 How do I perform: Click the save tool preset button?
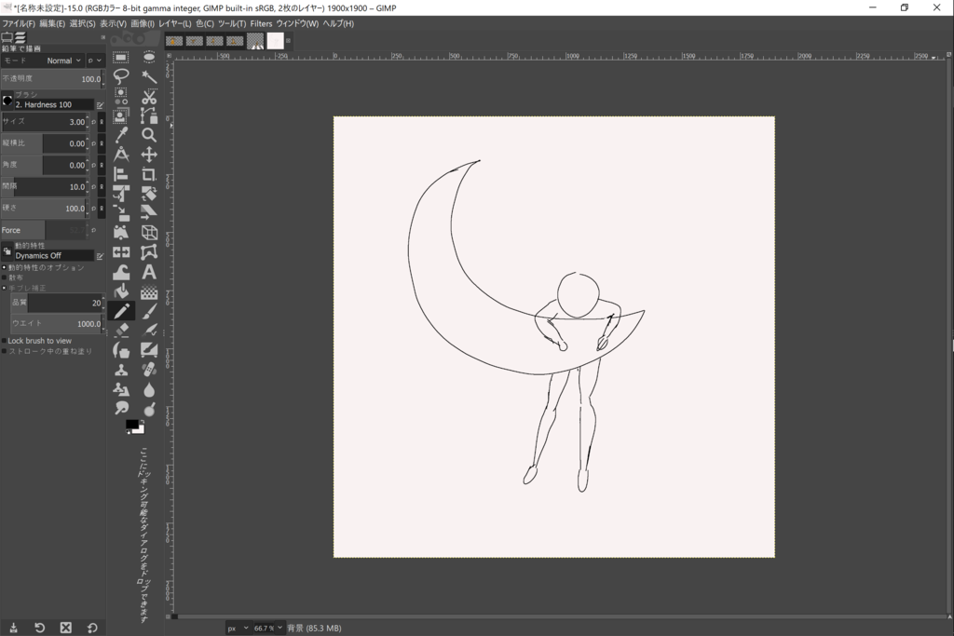coord(13,628)
